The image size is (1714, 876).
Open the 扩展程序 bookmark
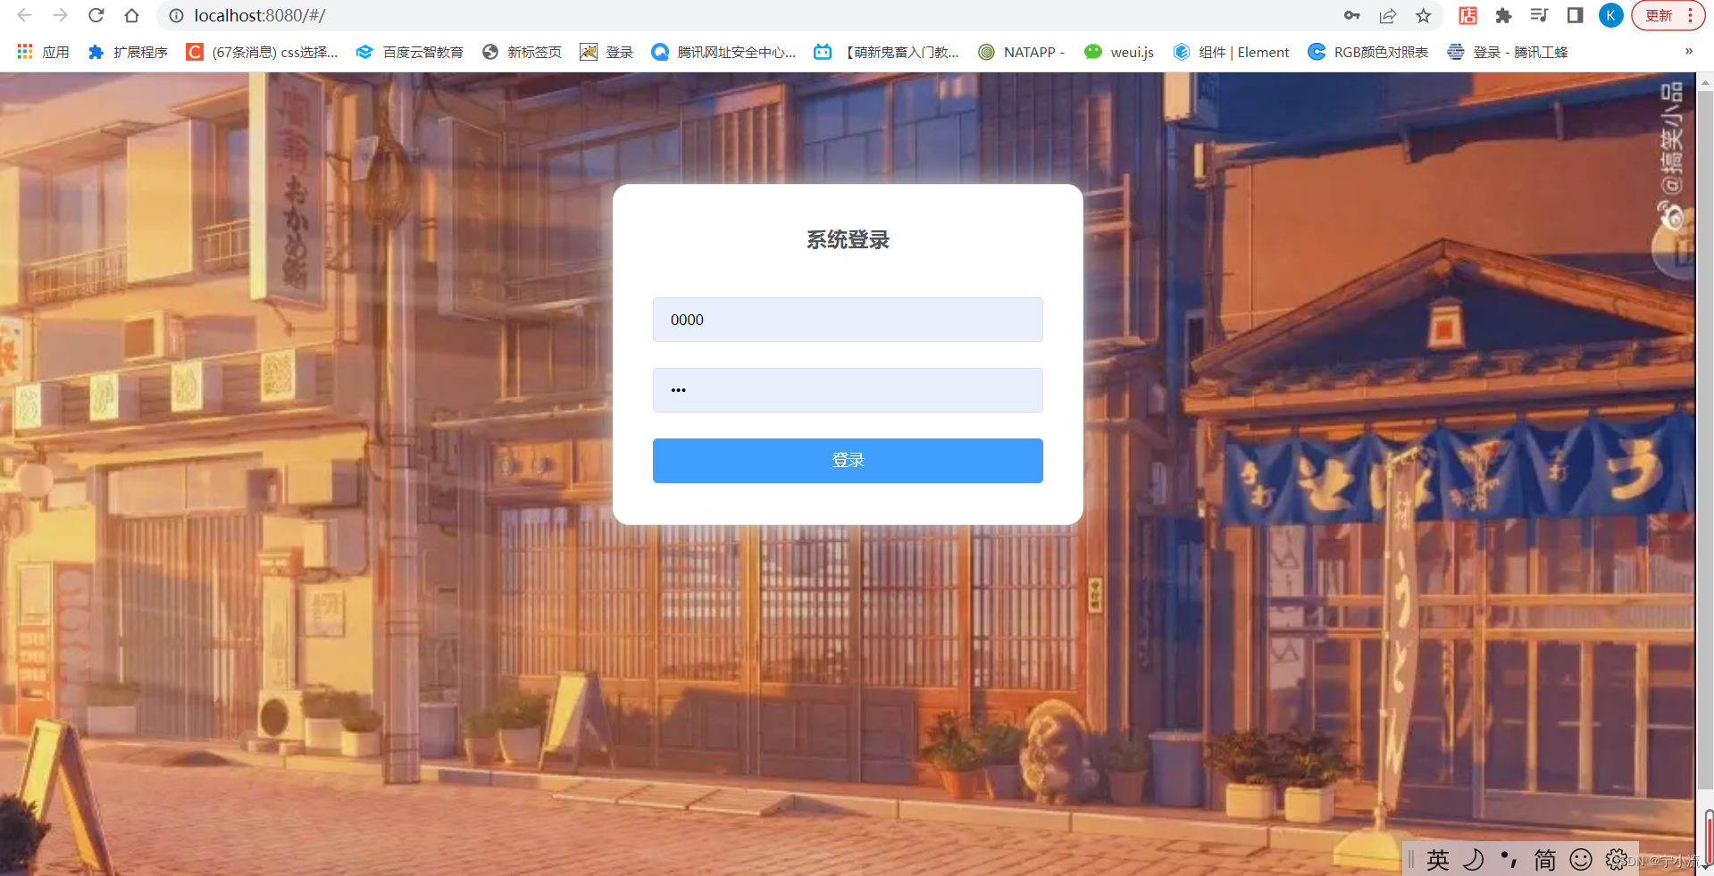[x=128, y=52]
